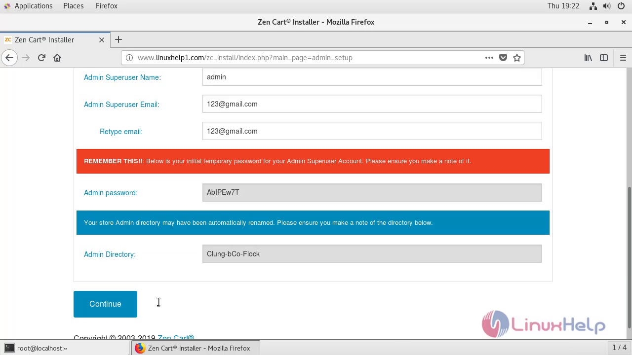632x355 pixels.
Task: Focus the Admin Superuser Name field
Action: (x=372, y=77)
